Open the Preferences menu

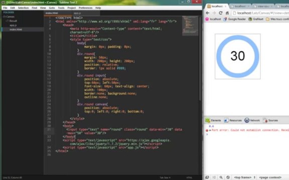(85, 8)
